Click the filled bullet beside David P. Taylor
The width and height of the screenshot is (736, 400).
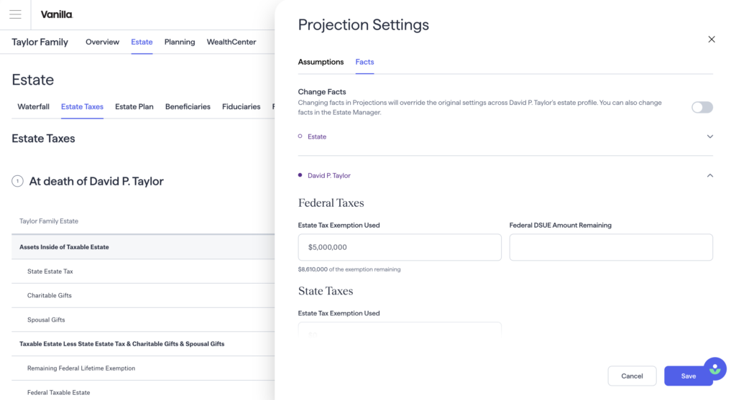coord(300,175)
